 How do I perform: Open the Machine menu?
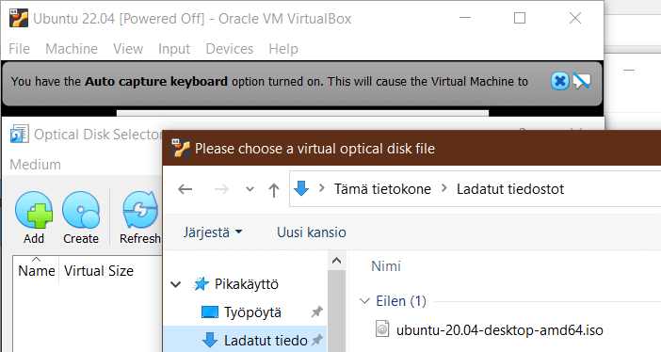click(x=72, y=49)
